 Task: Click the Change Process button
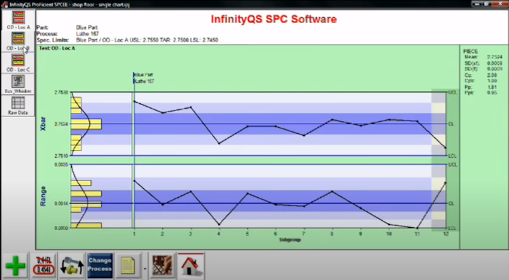click(100, 266)
